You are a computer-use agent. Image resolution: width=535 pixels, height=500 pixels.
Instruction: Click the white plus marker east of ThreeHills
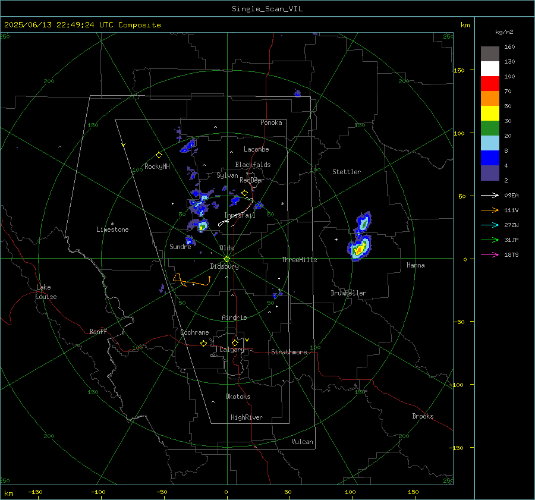(336, 240)
